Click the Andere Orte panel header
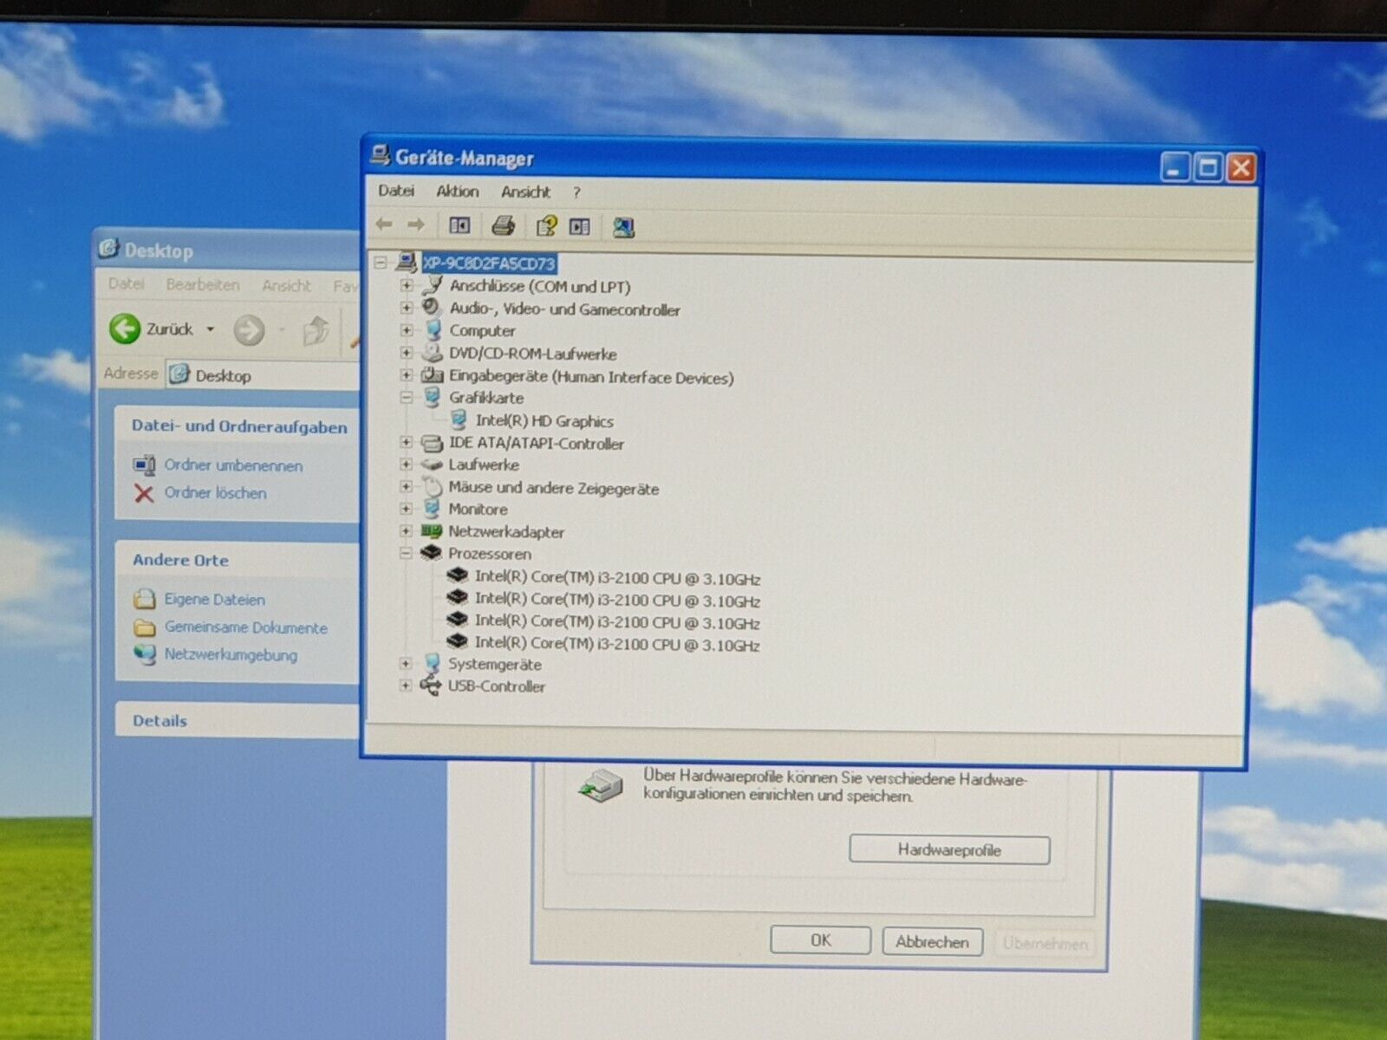Image resolution: width=1387 pixels, height=1040 pixels. click(237, 560)
